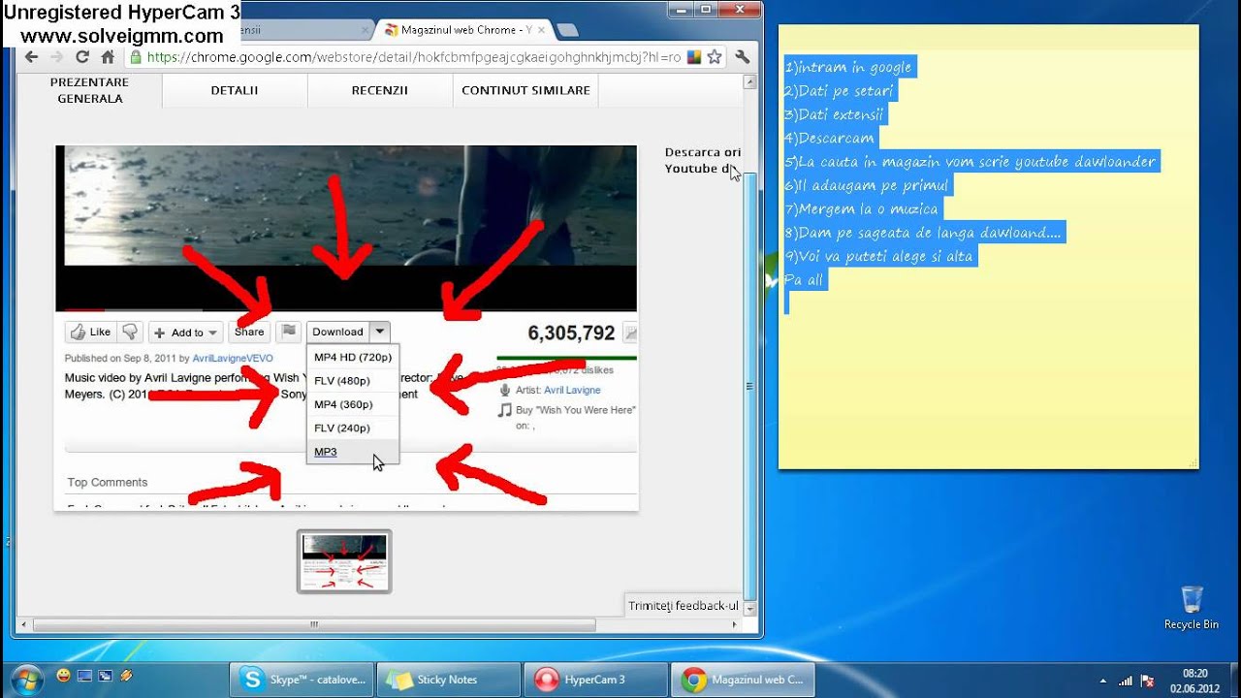Choose MP4 (360p) from download list
This screenshot has height=698, width=1241.
pos(353,404)
